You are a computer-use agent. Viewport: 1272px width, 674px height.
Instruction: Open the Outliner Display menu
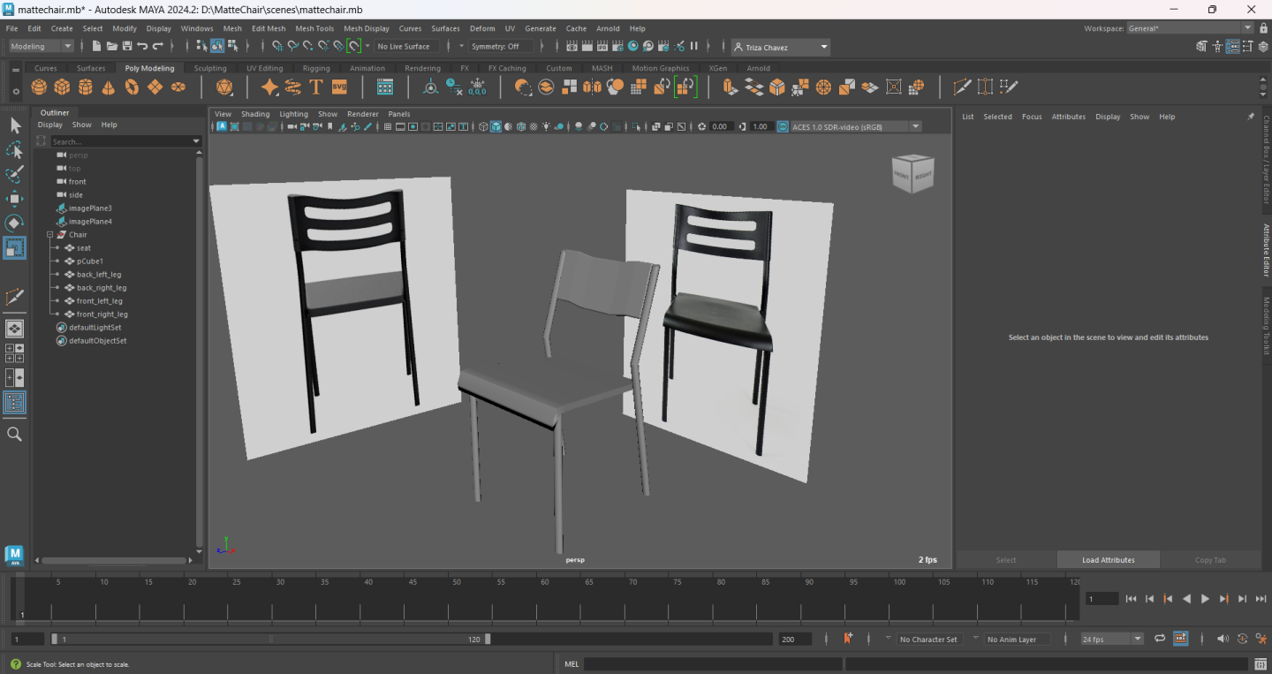(50, 125)
